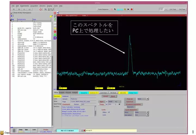Click the Hardware BU yellow button
This screenshot has width=196, height=135.
[x=94, y=93]
